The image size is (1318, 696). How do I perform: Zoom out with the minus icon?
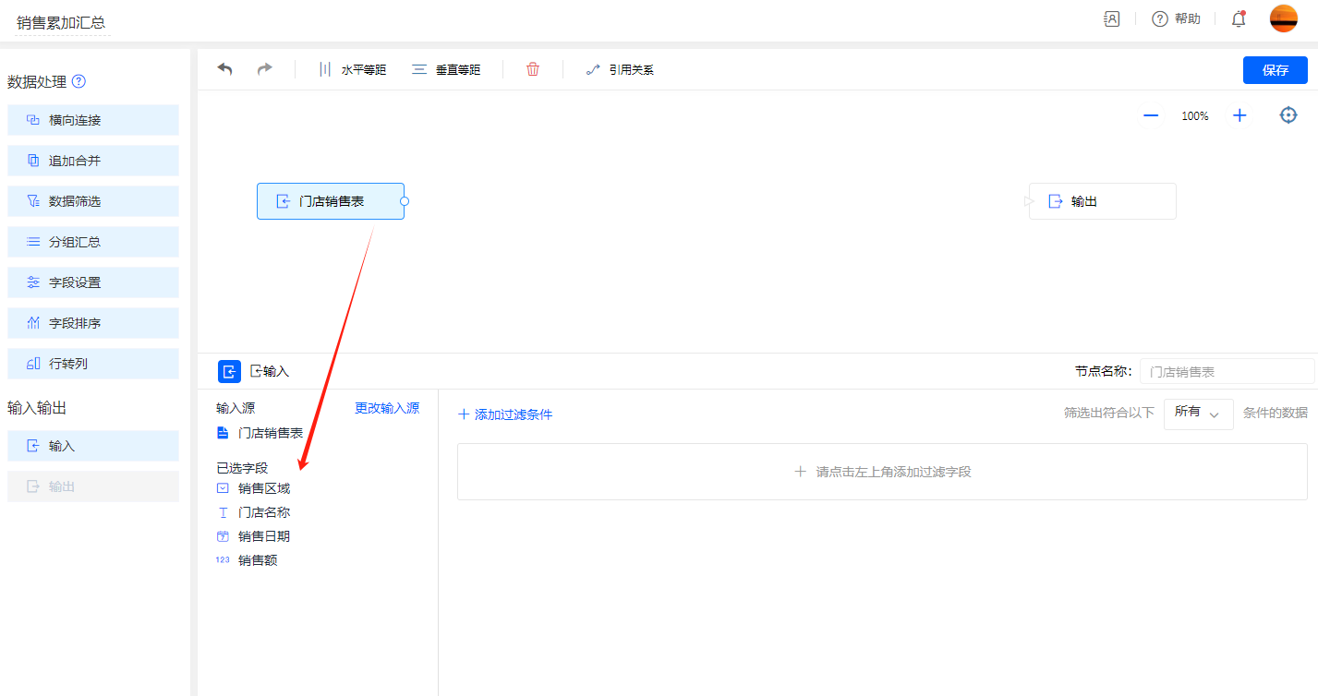click(1151, 115)
